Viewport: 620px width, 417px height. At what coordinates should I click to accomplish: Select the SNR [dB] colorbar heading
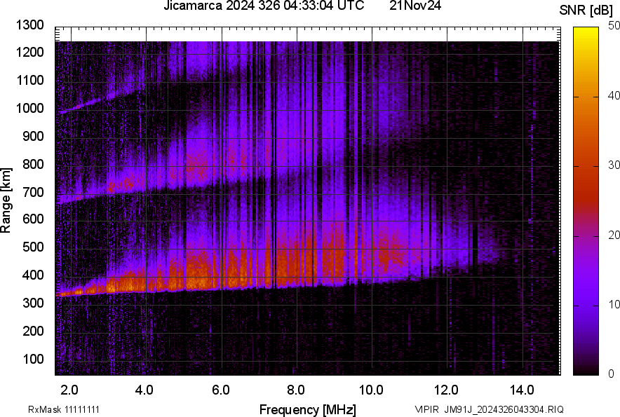[x=587, y=10]
